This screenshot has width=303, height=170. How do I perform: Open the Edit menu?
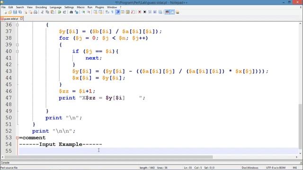click(x=10, y=8)
